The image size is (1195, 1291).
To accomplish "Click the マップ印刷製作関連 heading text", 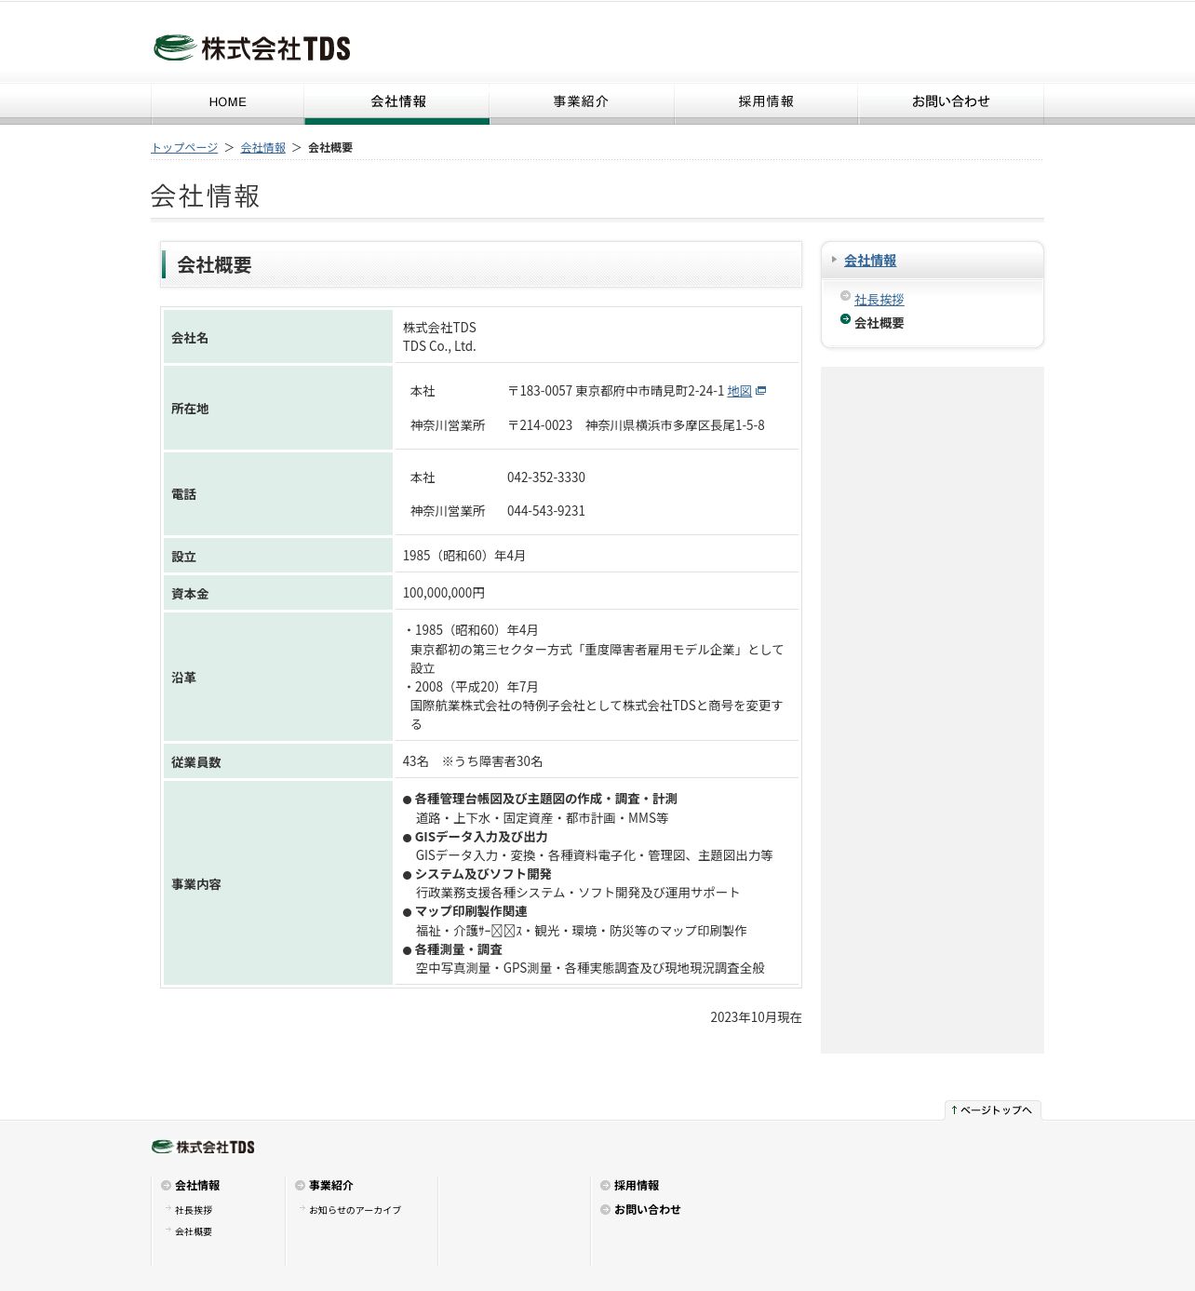I will pos(471,911).
